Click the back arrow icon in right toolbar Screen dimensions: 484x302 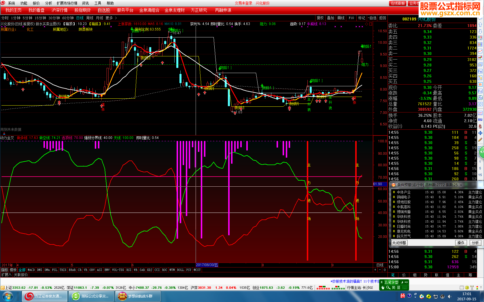point(480,18)
